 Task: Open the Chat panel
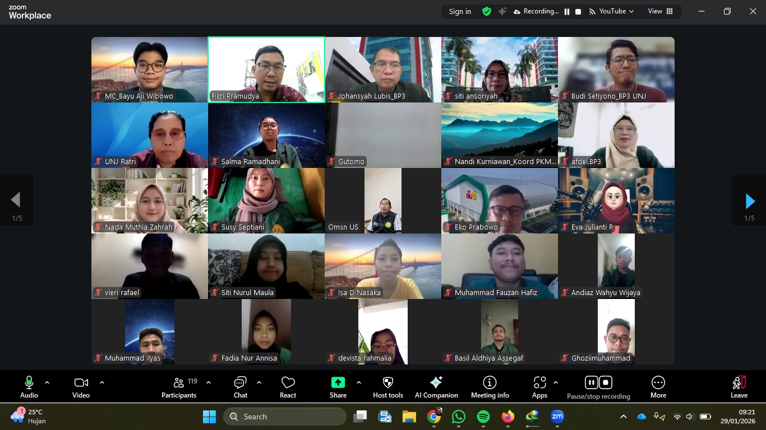(240, 387)
